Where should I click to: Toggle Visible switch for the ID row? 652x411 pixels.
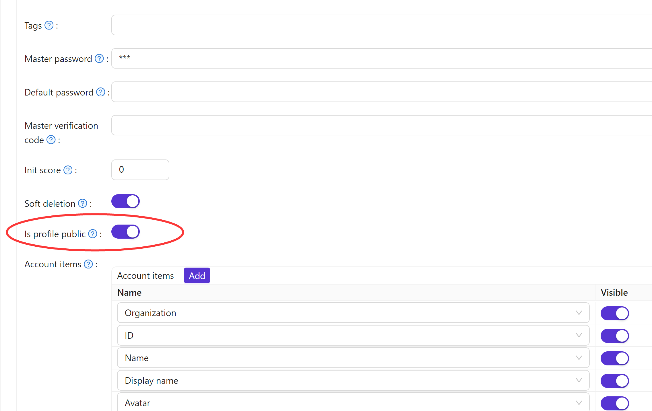615,336
